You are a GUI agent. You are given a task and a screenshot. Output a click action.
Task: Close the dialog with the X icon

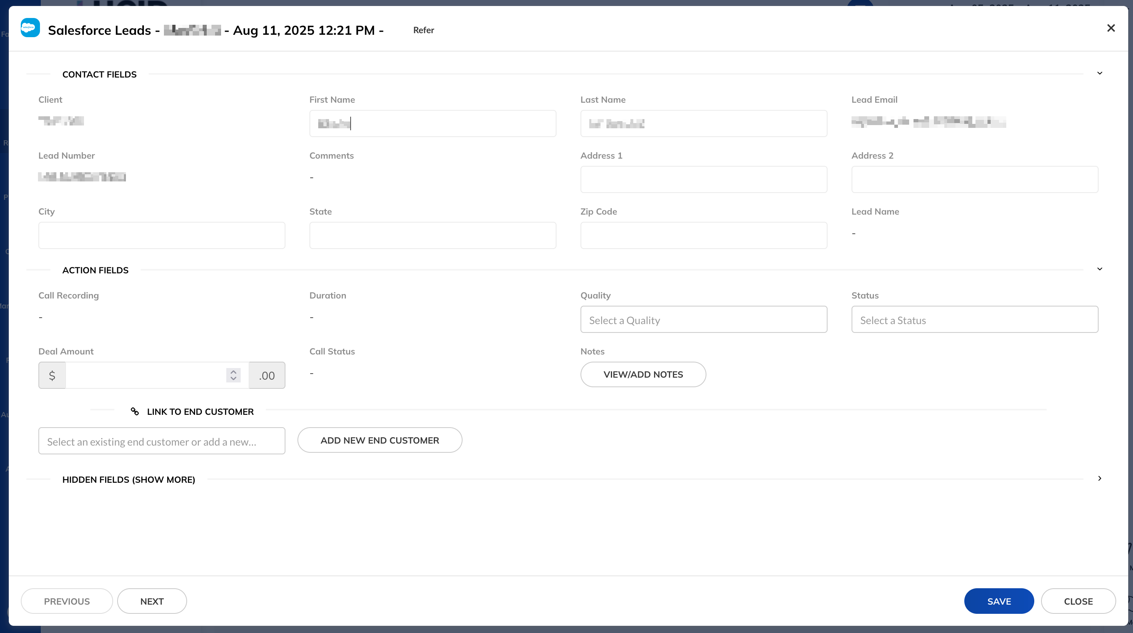pyautogui.click(x=1111, y=28)
